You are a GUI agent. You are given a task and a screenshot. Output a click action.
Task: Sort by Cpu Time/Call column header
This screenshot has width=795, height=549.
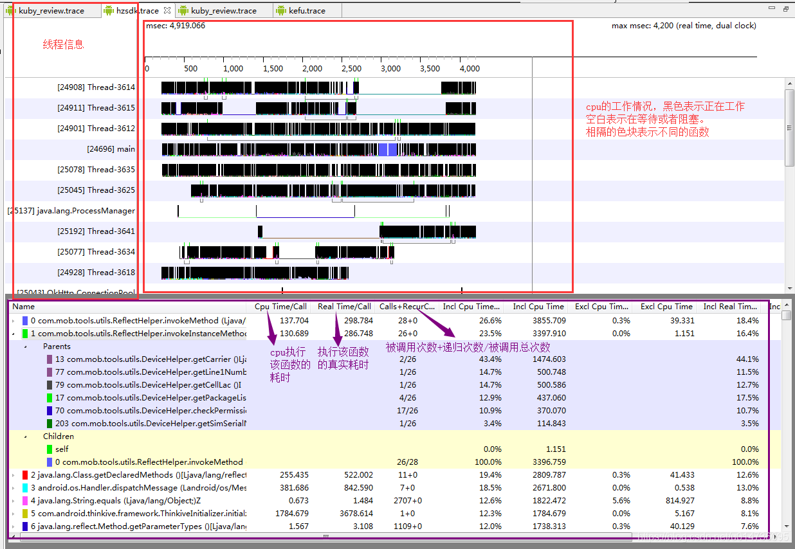click(x=280, y=307)
